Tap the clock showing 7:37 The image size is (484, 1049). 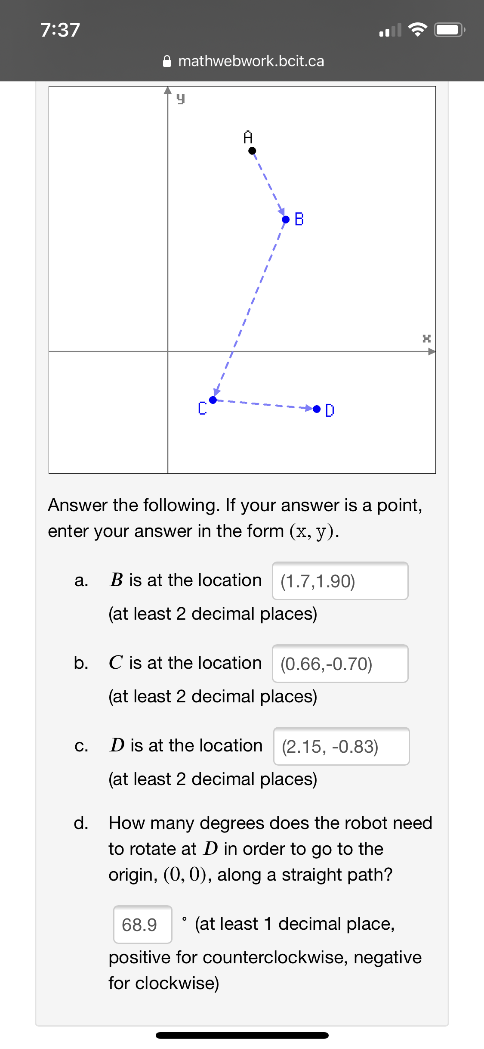(x=60, y=29)
